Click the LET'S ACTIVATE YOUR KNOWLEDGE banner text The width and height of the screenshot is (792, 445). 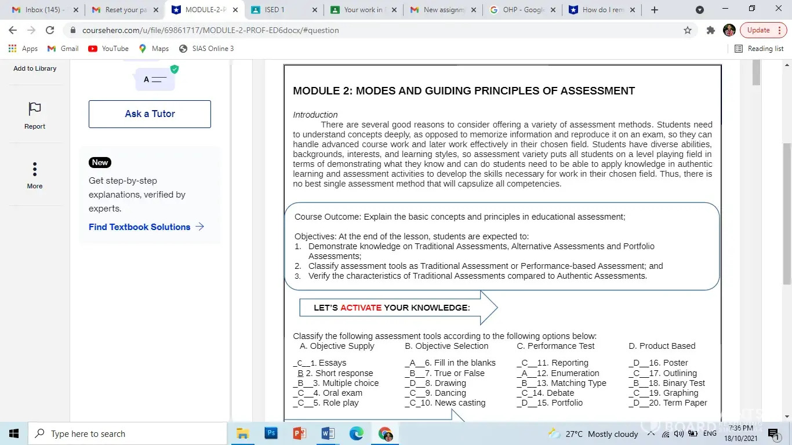392,308
